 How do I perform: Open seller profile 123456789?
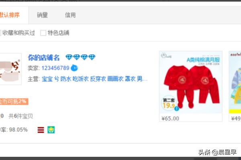(55, 68)
